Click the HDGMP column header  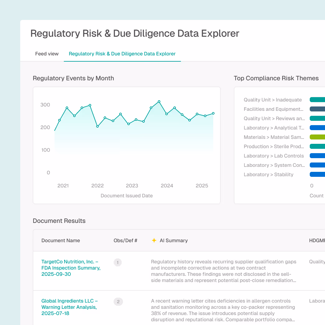[x=318, y=240]
